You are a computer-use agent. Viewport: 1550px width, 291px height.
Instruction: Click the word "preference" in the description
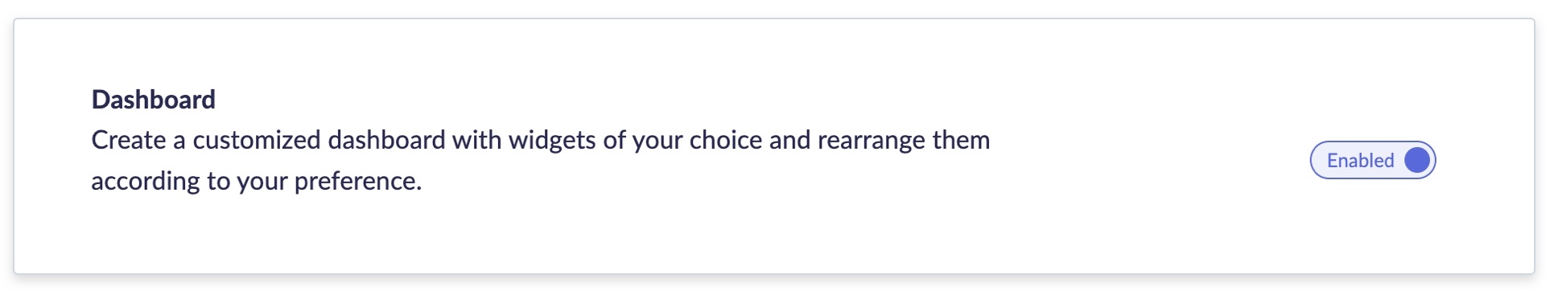(x=355, y=181)
